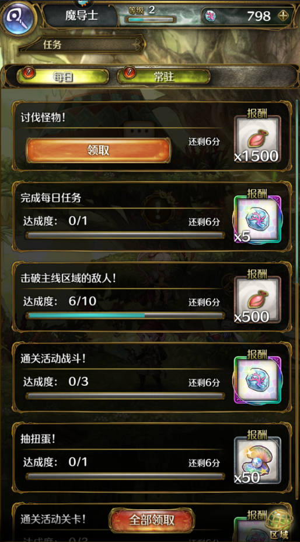Tap the magnifier search icon
Image resolution: width=300 pixels, height=542 pixels.
click(x=18, y=18)
